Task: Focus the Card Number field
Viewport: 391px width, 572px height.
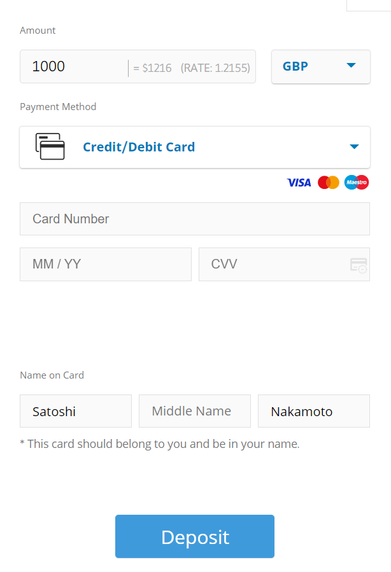Action: tap(195, 219)
